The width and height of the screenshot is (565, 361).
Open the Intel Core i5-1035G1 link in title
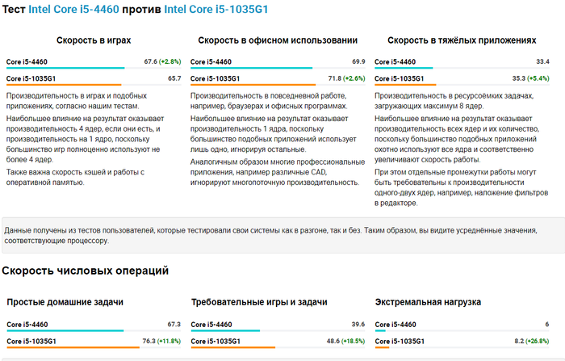coord(216,9)
